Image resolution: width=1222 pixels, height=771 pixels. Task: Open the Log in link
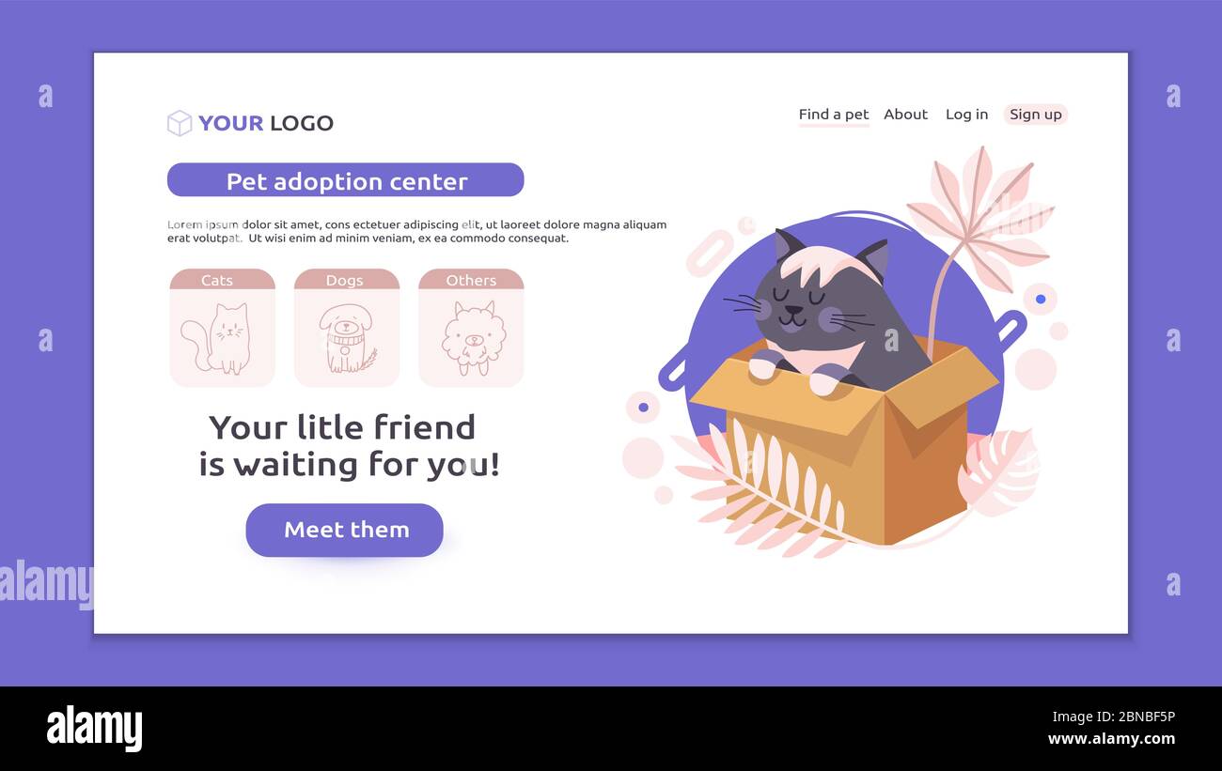click(966, 115)
